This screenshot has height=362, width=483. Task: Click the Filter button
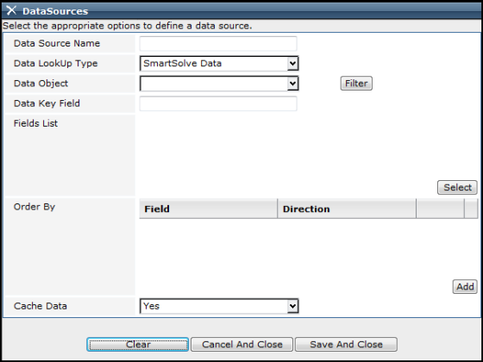pos(356,84)
